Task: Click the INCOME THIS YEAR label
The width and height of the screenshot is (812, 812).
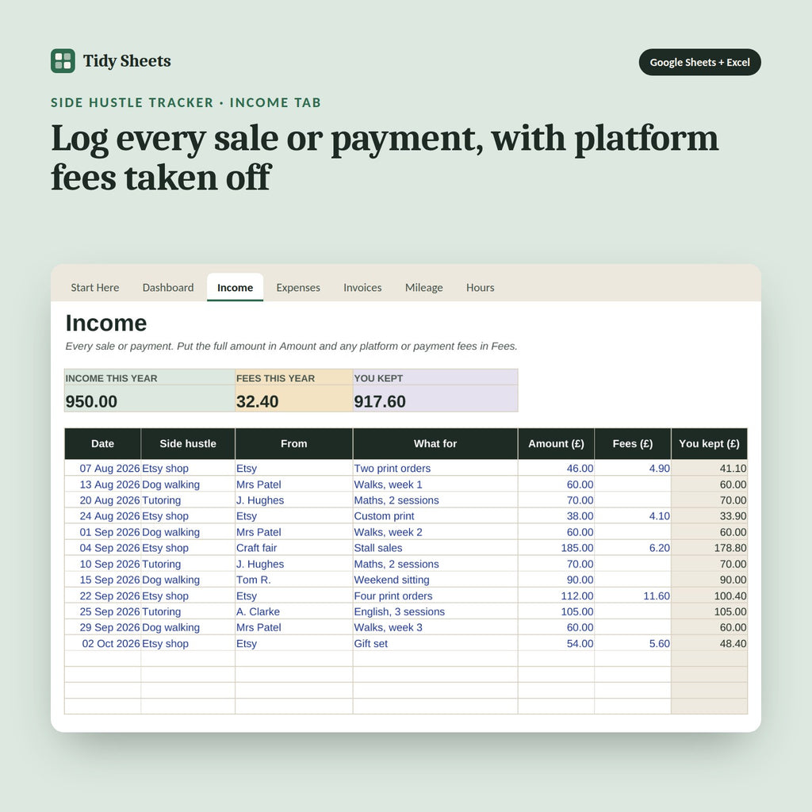Action: (111, 378)
